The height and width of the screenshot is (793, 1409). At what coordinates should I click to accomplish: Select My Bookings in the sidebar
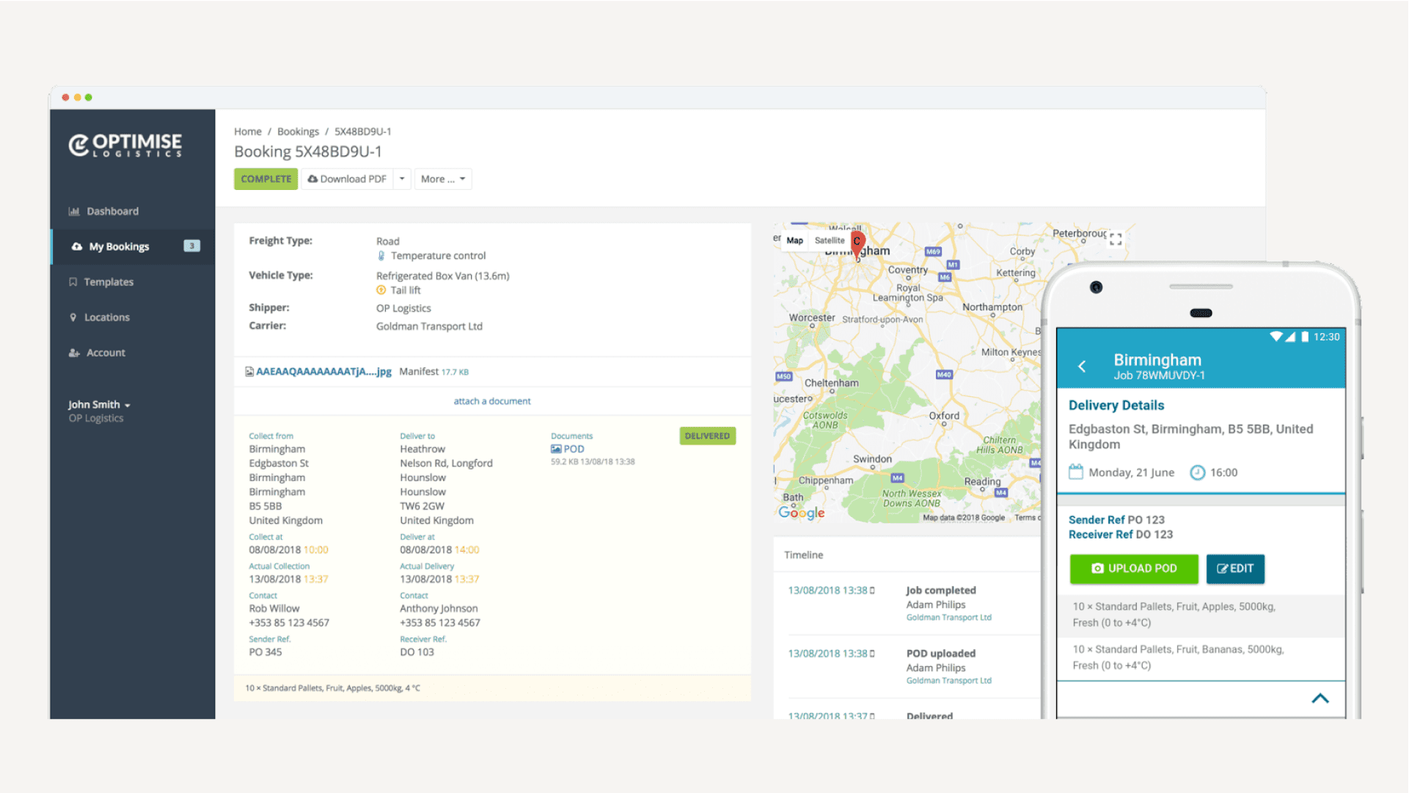[x=119, y=246]
